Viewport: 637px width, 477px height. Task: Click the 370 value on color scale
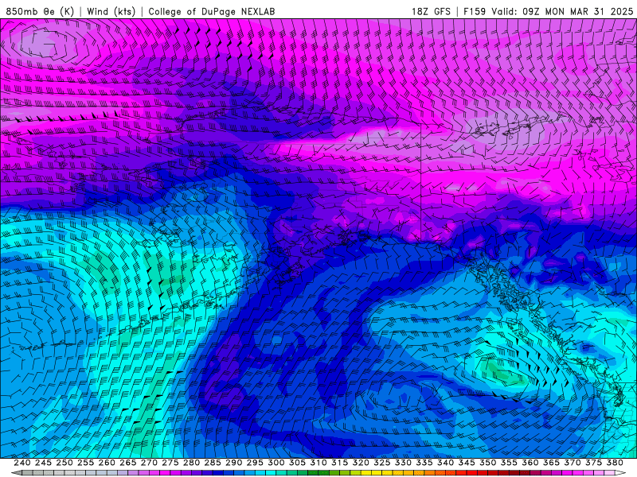(573, 463)
